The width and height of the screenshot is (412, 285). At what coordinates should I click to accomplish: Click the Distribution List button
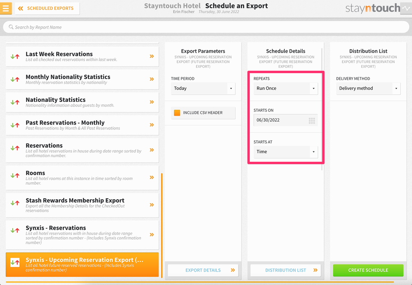[286, 270]
